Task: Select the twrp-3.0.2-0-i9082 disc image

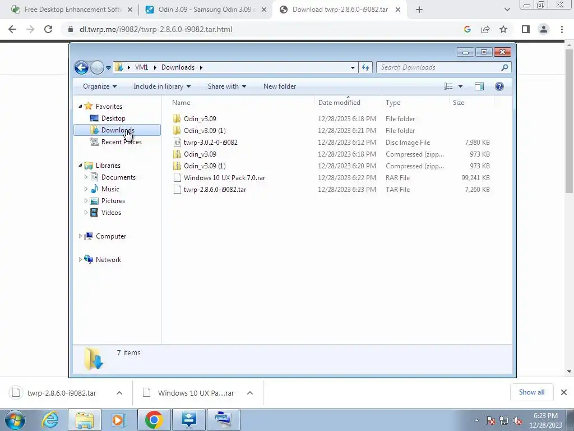Action: pyautogui.click(x=211, y=142)
